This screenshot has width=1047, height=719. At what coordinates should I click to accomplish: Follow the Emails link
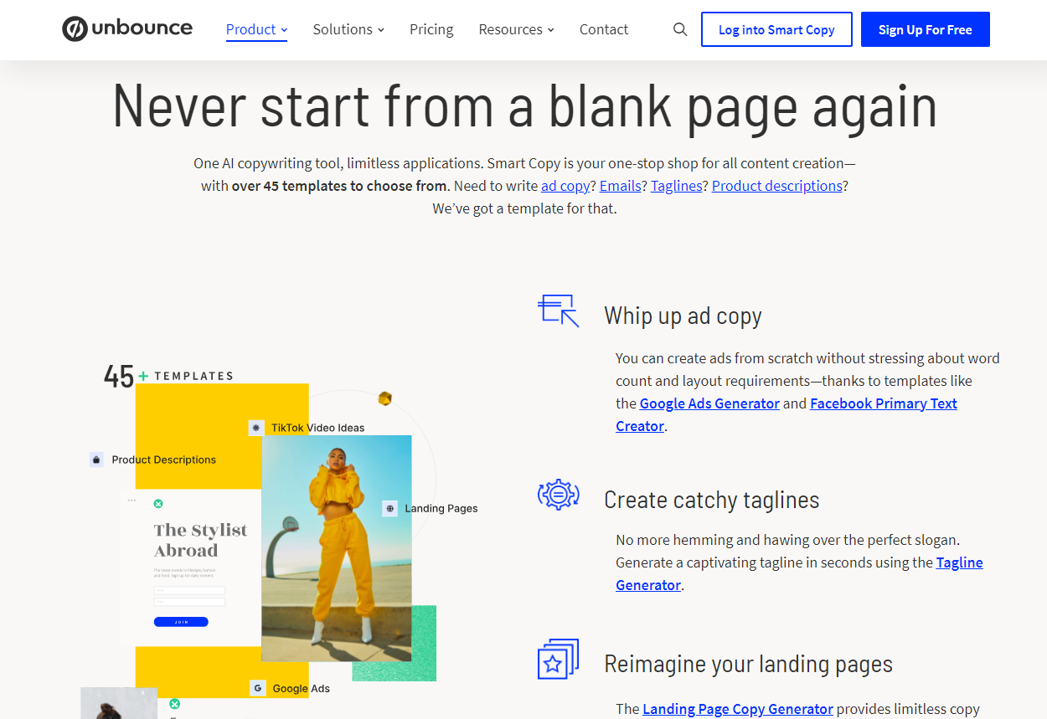tap(621, 186)
